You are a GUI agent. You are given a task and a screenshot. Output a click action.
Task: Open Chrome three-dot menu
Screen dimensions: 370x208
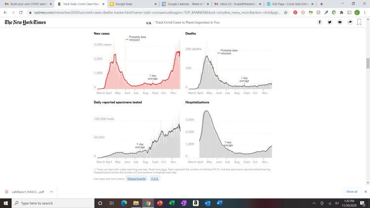point(365,12)
